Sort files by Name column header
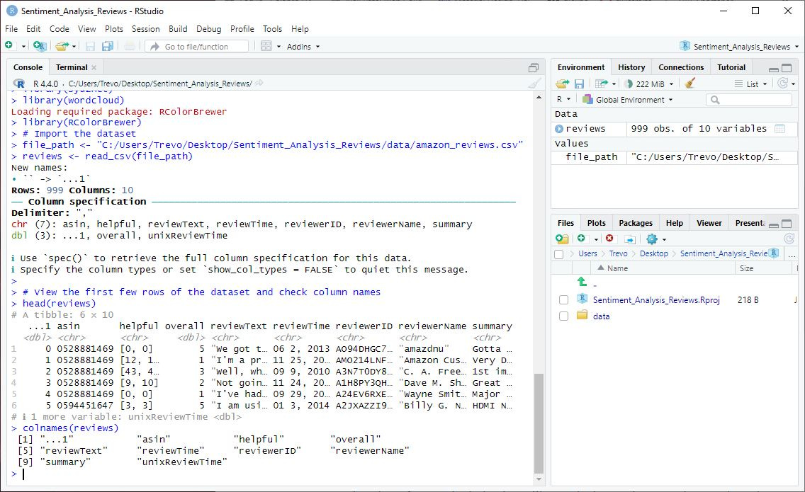805x492 pixels. coord(617,268)
